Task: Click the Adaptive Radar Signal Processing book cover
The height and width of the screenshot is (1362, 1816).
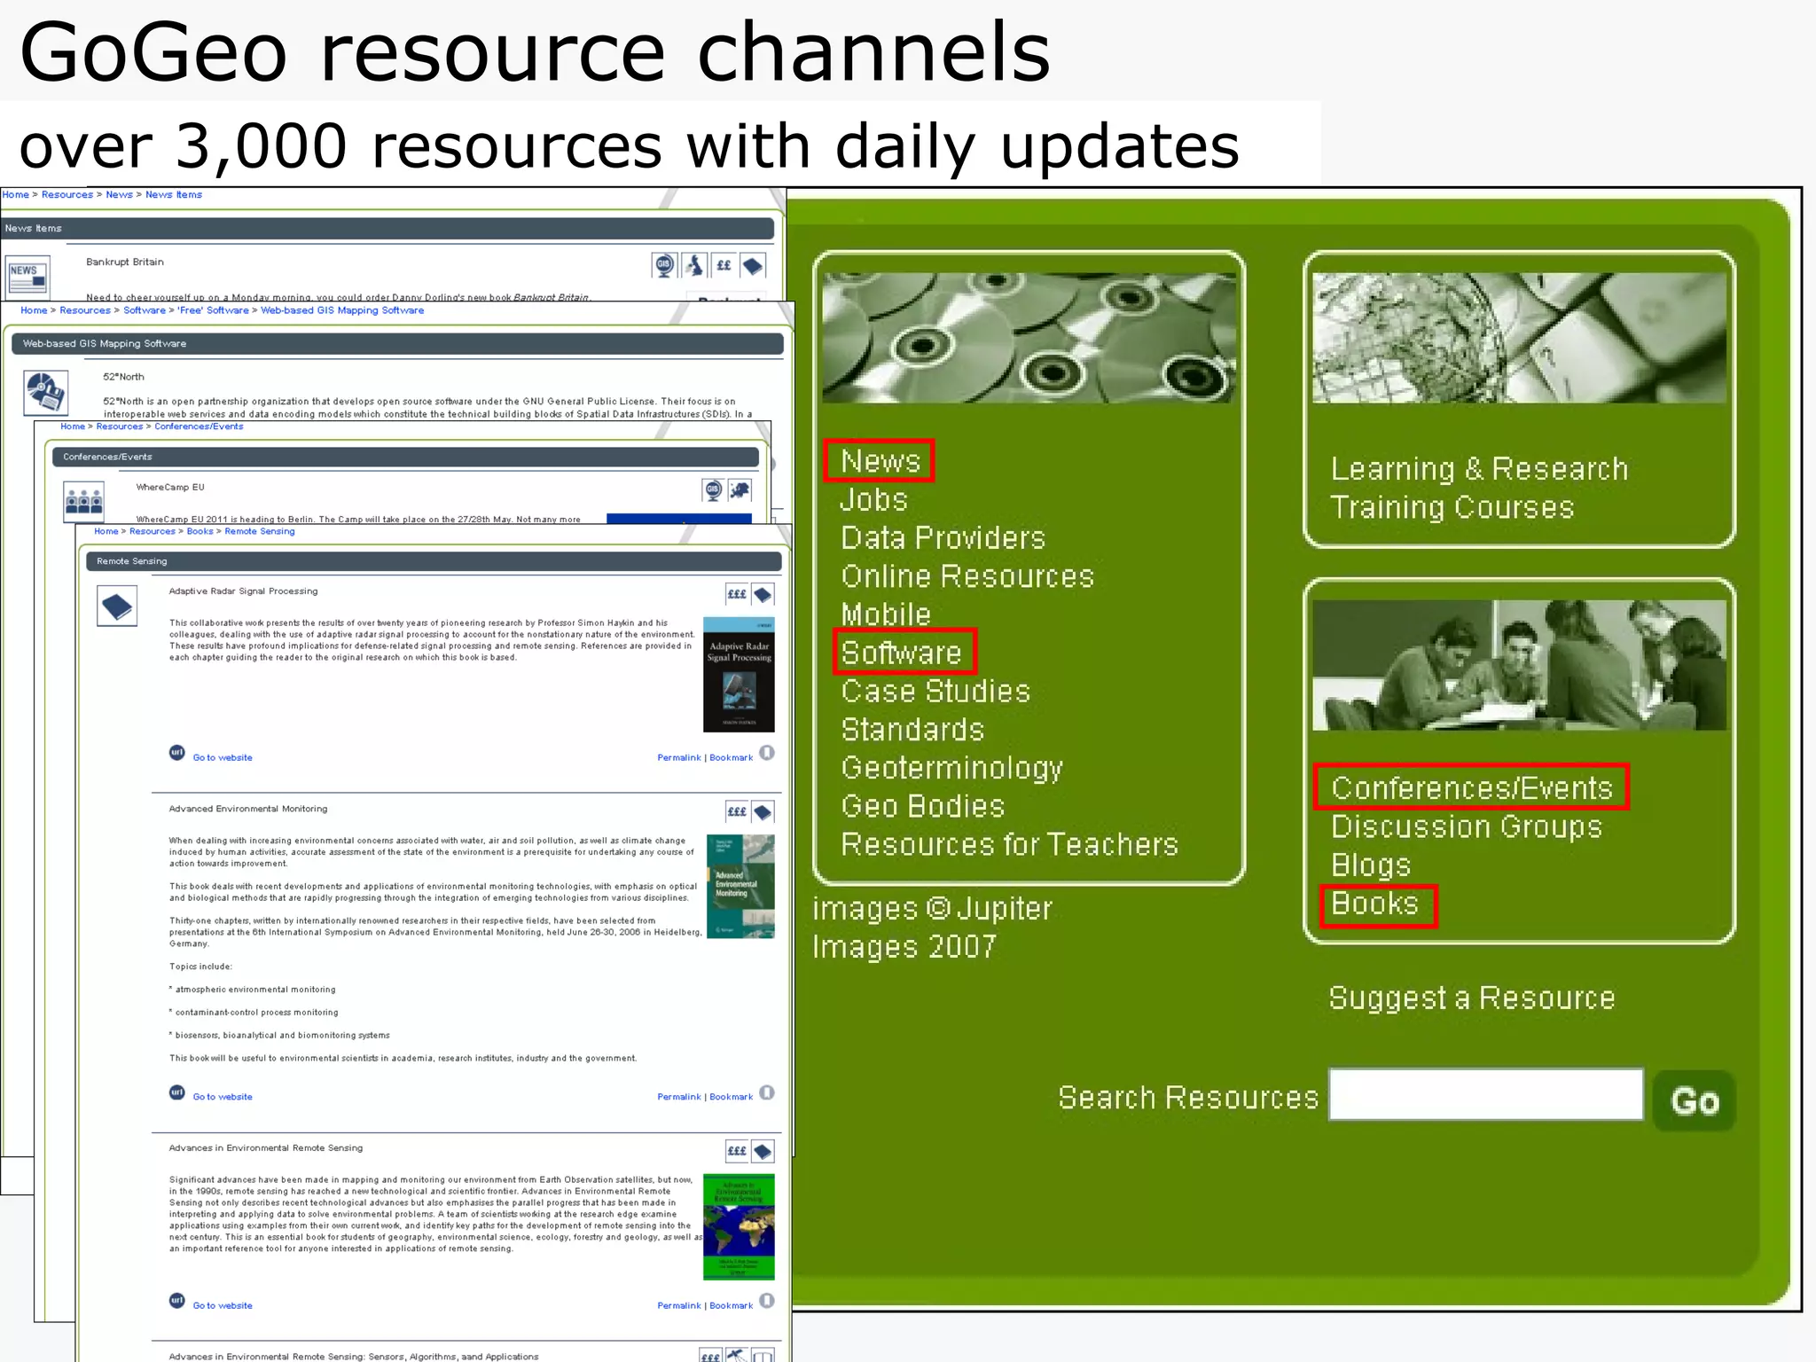Action: 739,675
